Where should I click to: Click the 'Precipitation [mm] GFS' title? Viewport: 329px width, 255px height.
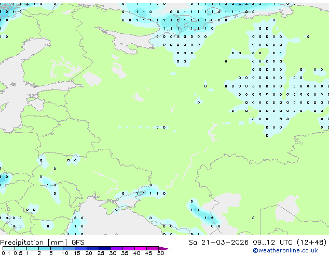click(42, 243)
